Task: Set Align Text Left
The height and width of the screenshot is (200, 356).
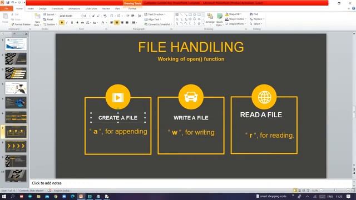Action: [112, 23]
